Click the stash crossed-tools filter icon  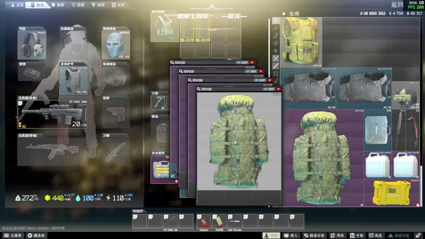point(276,58)
